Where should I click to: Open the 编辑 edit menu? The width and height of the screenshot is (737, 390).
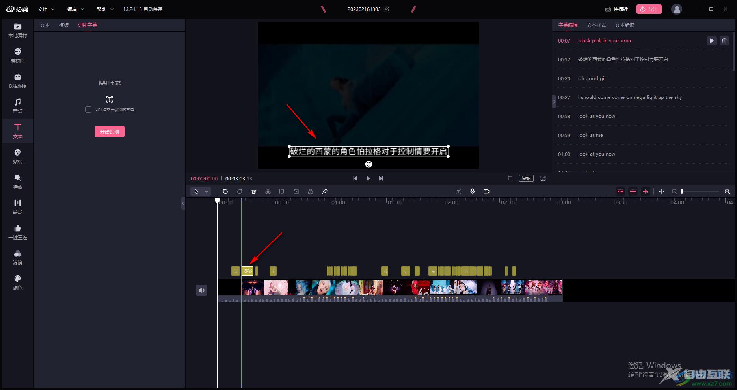point(75,9)
